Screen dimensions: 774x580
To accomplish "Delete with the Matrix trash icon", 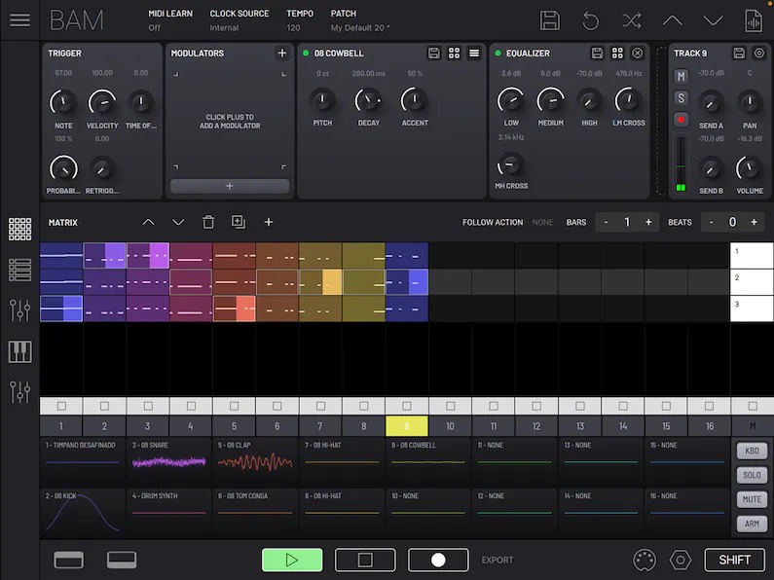I will (208, 222).
